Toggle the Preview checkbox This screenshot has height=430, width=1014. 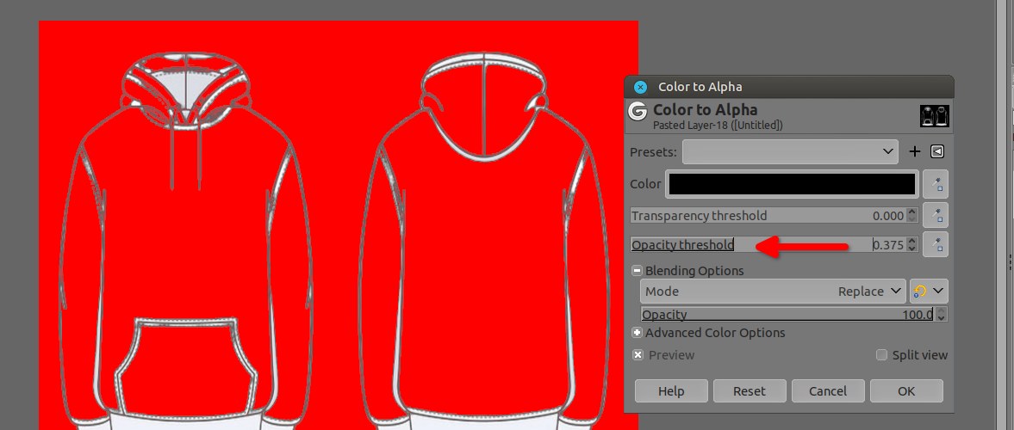pos(638,355)
